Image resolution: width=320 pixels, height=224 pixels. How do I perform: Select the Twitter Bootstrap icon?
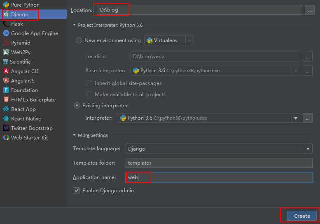click(x=6, y=128)
